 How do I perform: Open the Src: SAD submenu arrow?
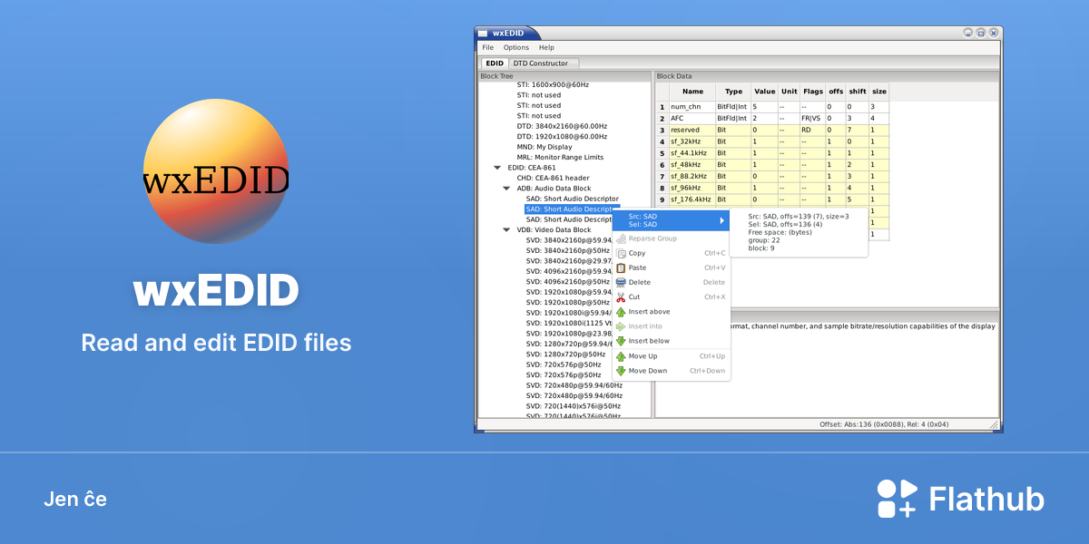[x=722, y=220]
